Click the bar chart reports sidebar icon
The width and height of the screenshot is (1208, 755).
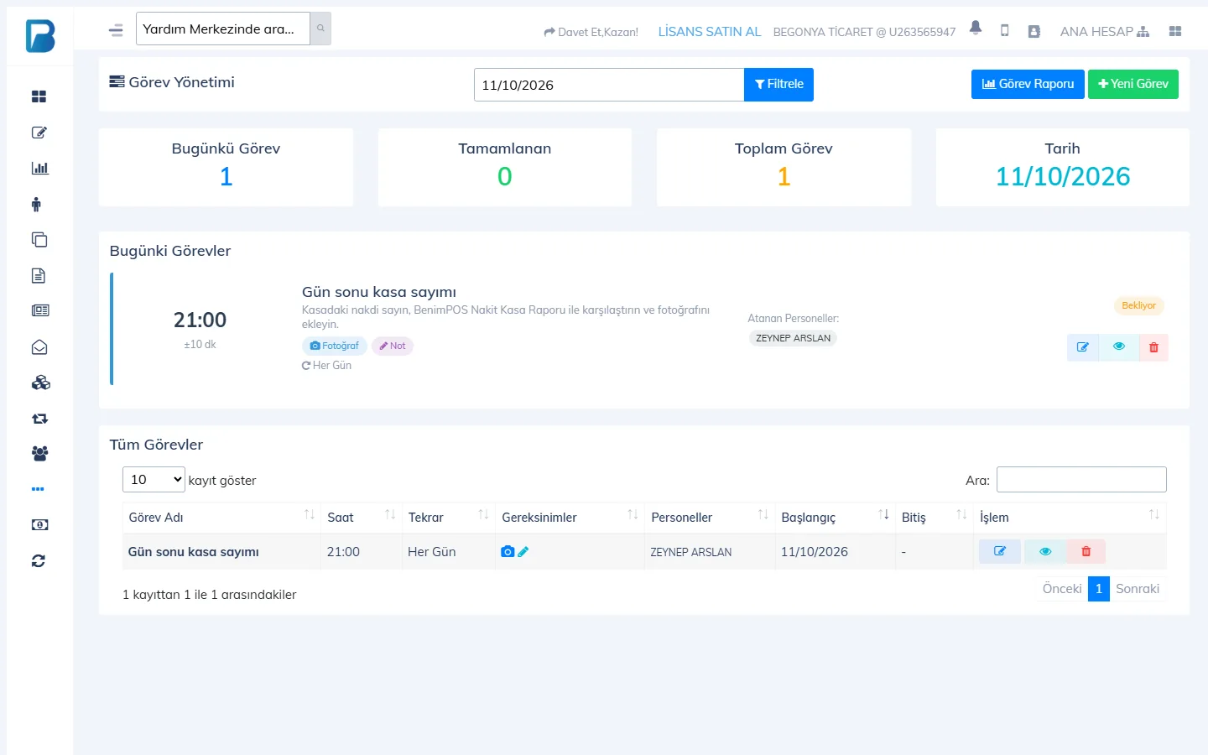(39, 168)
